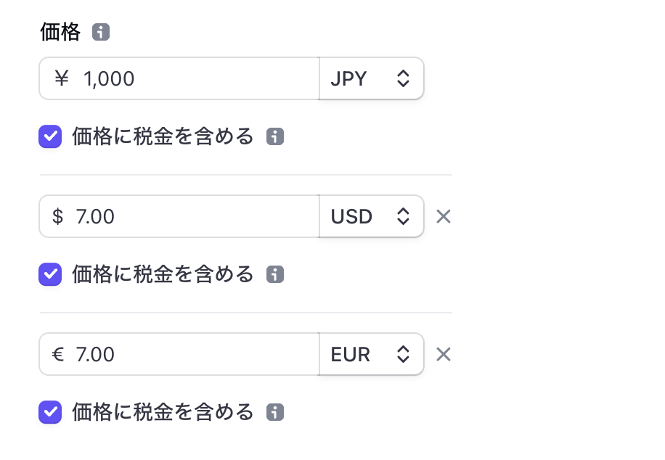This screenshot has height=460, width=665.
Task: Disable tax inclusion for the EUR price
Action: 49,412
